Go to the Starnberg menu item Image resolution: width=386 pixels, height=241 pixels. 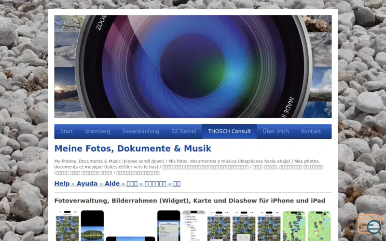click(97, 131)
